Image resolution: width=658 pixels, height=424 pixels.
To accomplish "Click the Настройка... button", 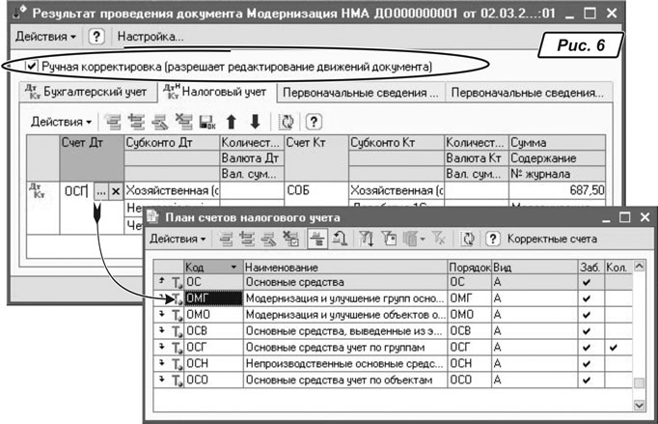I will [x=151, y=37].
